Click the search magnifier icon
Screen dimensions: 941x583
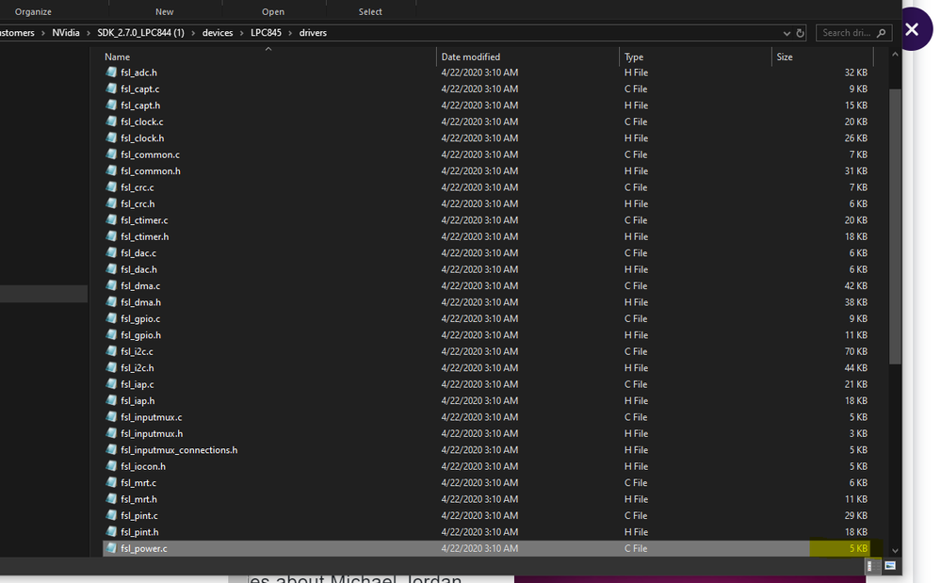(881, 33)
